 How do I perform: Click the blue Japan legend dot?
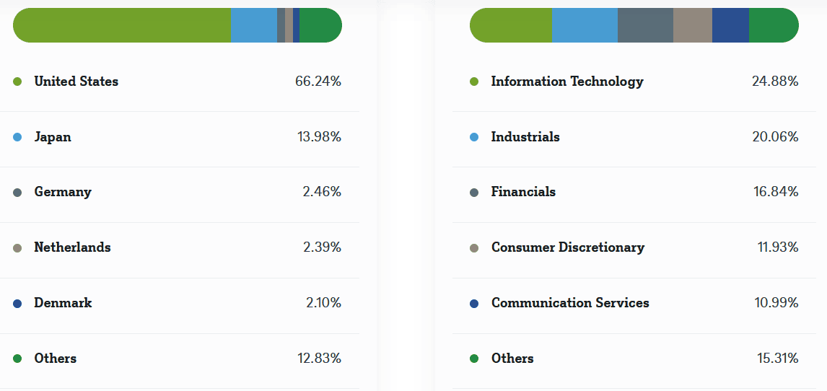coord(17,137)
